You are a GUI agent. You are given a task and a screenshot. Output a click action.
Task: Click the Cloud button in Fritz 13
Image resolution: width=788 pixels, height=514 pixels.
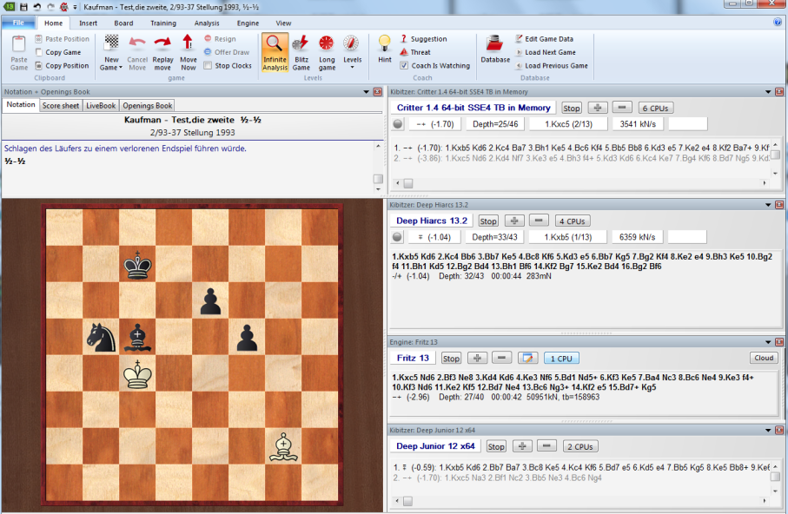click(764, 358)
